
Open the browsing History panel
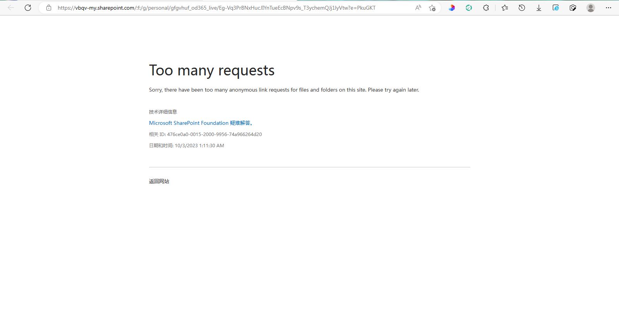coord(522,8)
